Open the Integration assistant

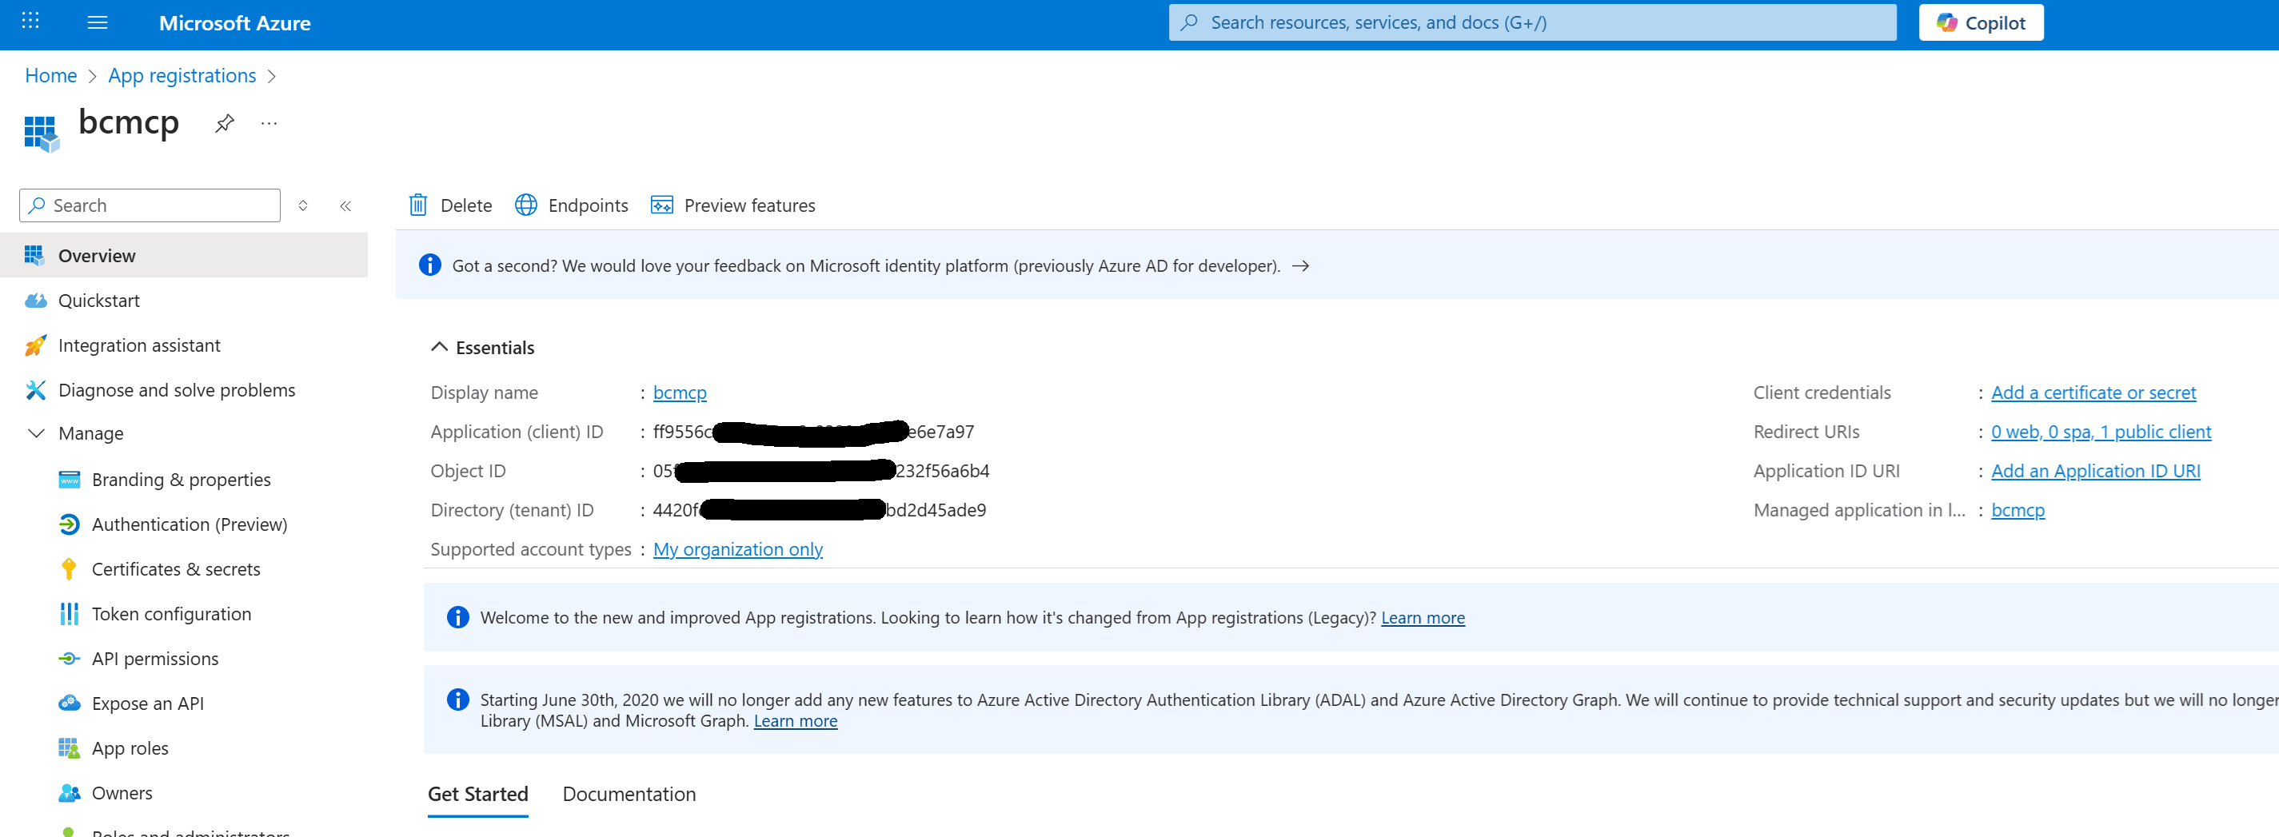tap(139, 345)
